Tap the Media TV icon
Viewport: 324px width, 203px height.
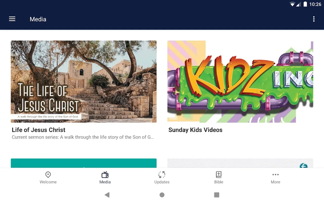point(105,175)
